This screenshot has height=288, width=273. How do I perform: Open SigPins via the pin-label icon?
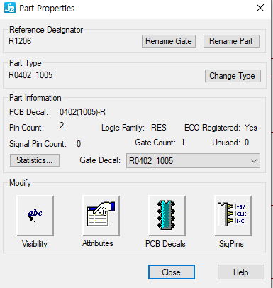(x=233, y=216)
